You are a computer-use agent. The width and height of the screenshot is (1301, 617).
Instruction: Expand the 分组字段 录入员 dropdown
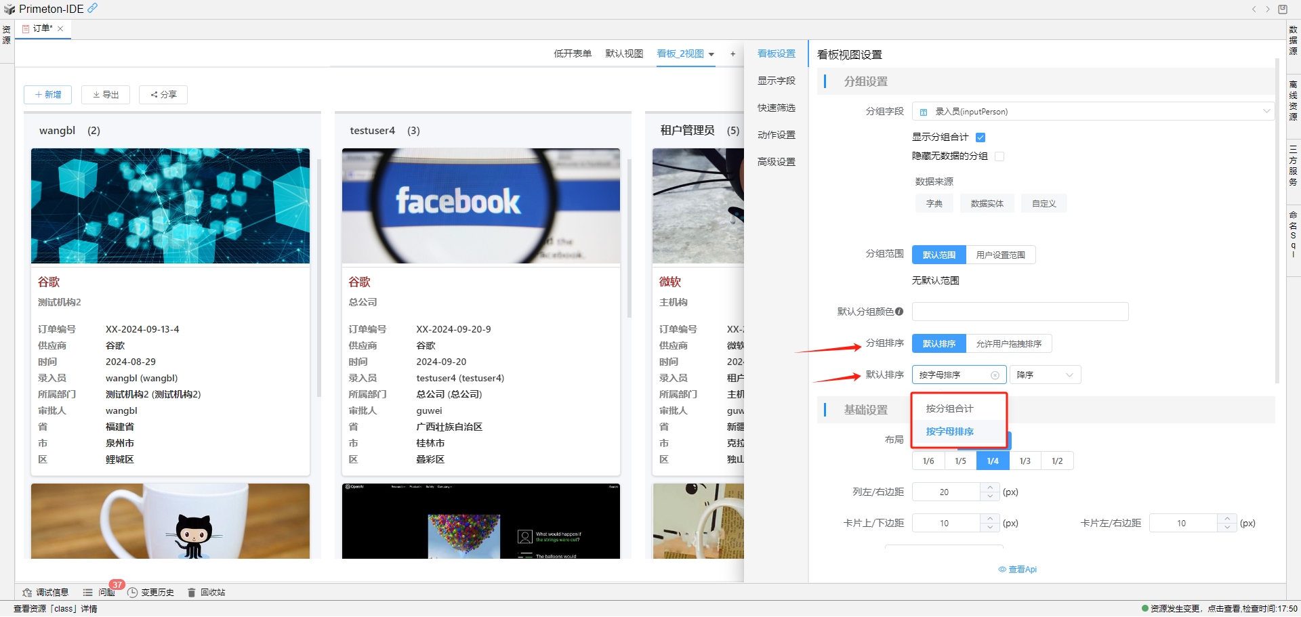pyautogui.click(x=1092, y=112)
